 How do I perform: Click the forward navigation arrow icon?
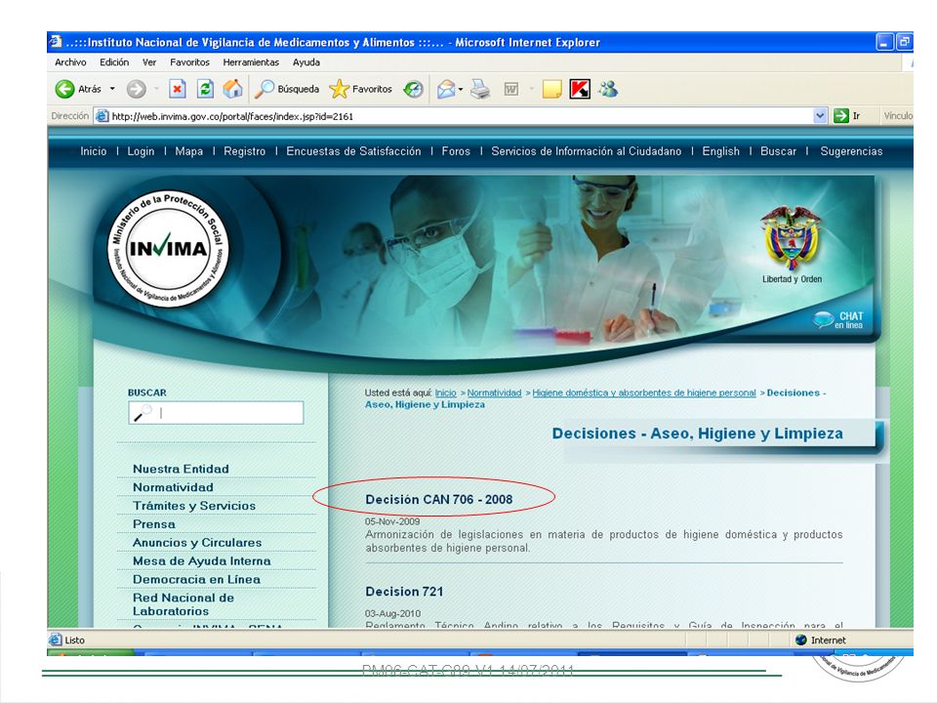pos(137,89)
